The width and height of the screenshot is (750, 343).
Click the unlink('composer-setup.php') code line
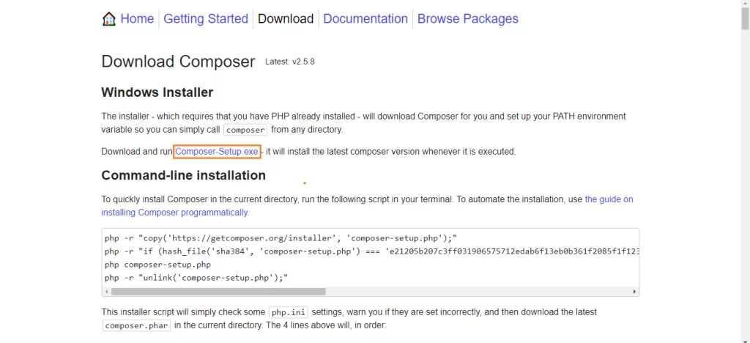[196, 278]
